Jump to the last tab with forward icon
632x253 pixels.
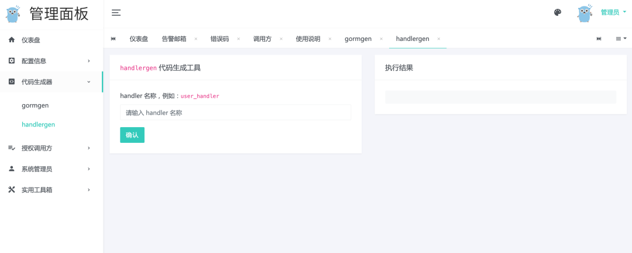pos(599,39)
